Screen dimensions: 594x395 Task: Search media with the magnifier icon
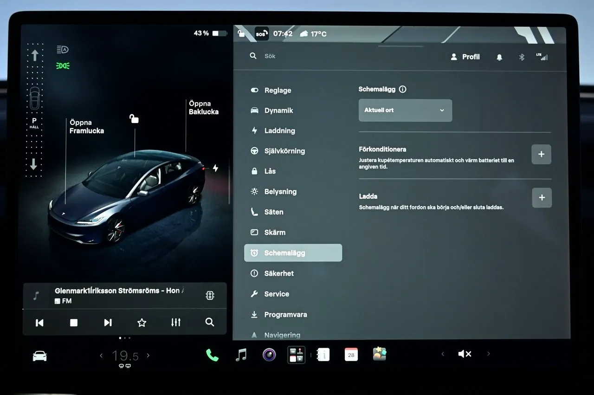tap(210, 322)
